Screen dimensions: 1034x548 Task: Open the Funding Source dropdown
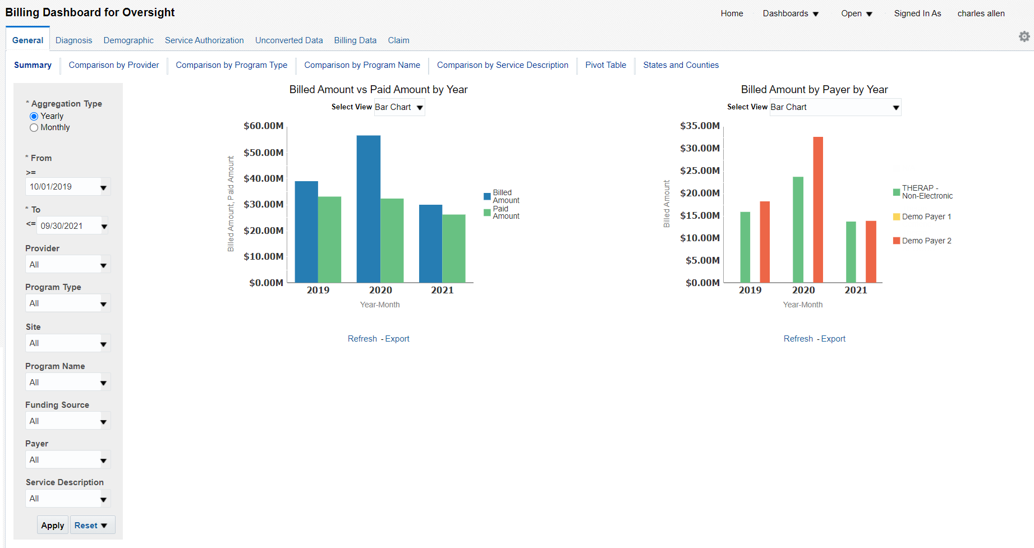click(x=103, y=420)
